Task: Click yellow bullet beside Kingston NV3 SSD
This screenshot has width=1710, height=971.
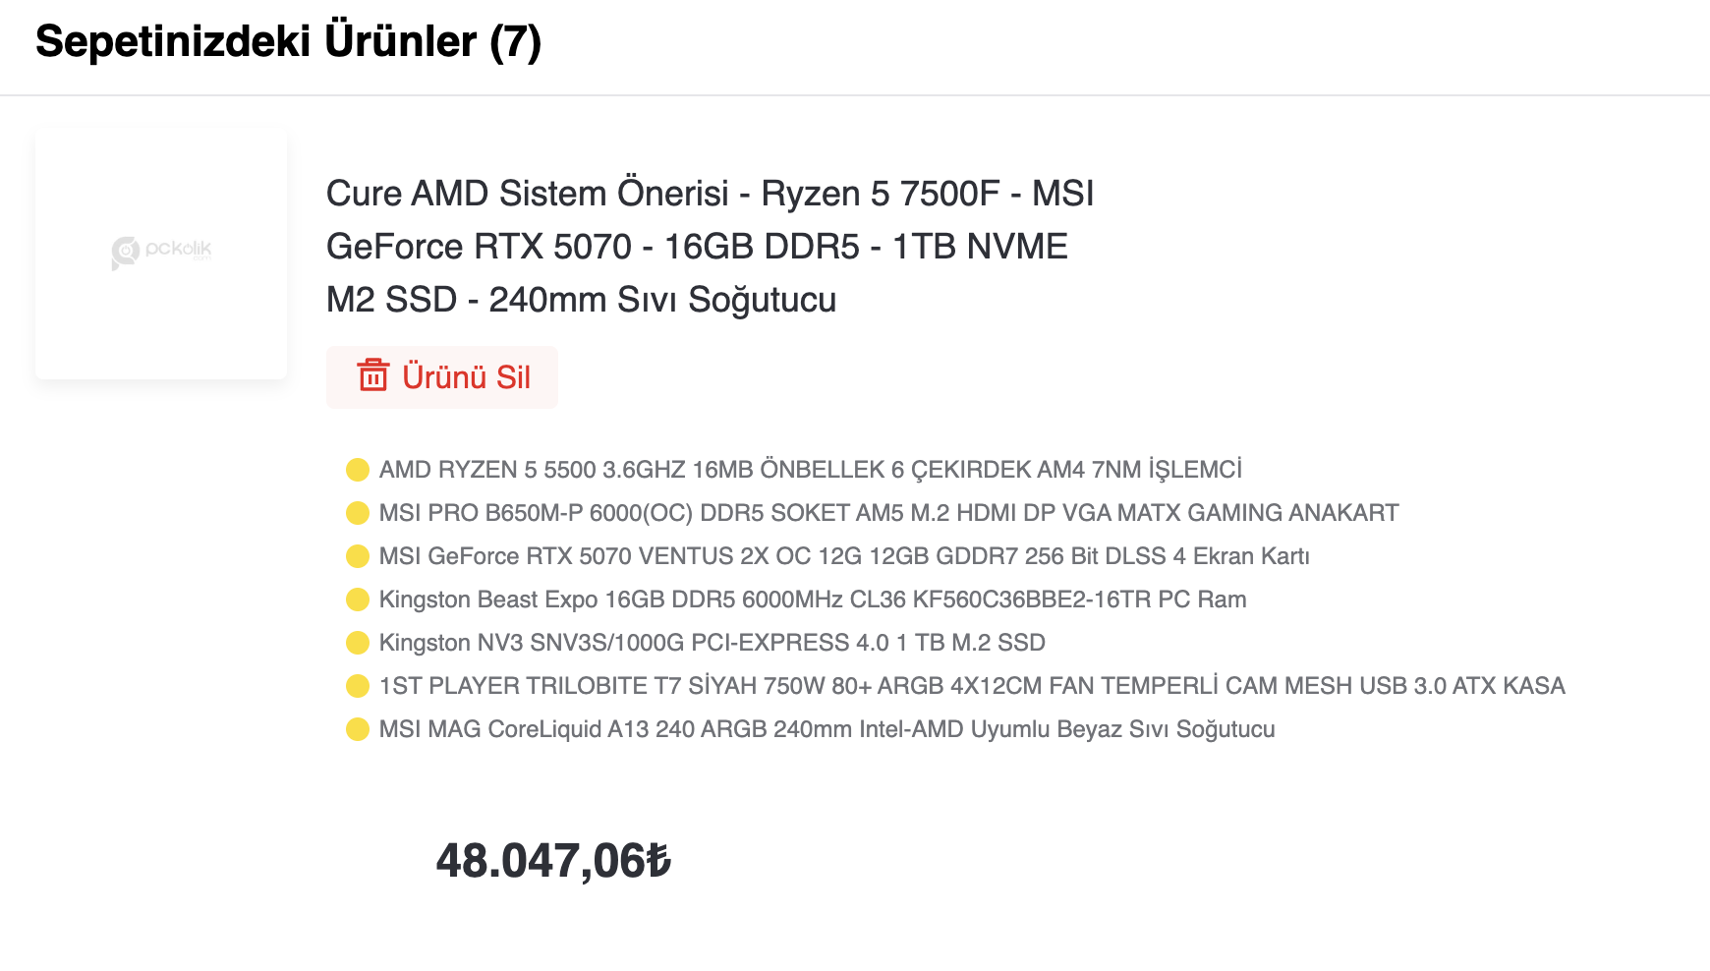Action: [x=358, y=643]
